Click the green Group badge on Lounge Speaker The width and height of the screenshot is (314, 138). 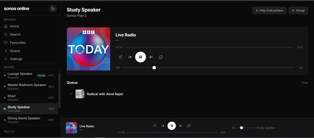point(41,75)
